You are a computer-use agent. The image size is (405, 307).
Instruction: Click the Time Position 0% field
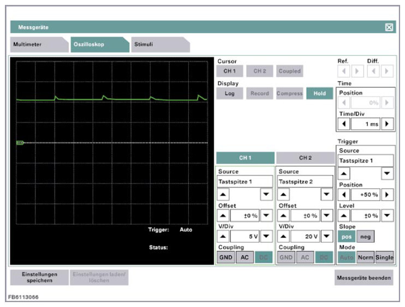(366, 103)
